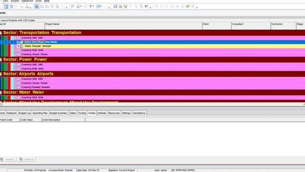Click the Client column header
Image resolution: width=305 pixels, height=172 pixels.
point(217,26)
